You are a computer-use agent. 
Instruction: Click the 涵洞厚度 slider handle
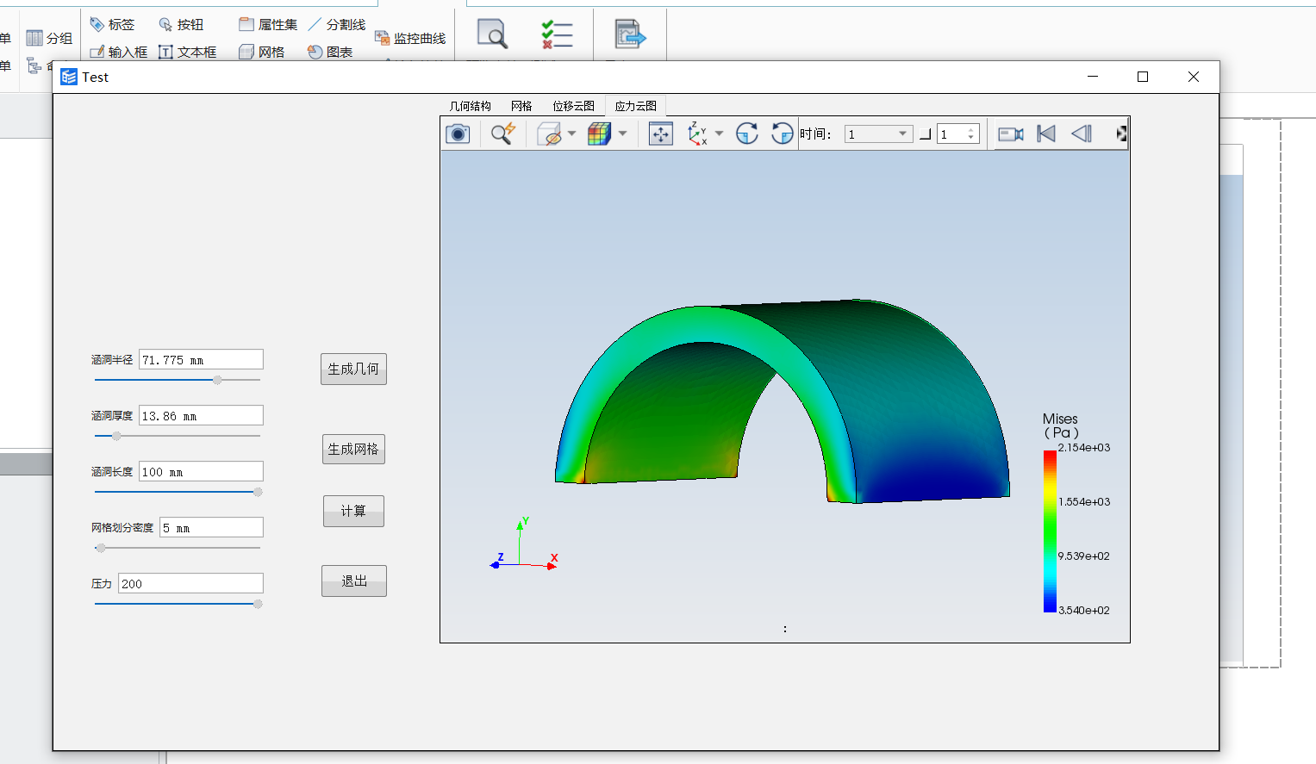[x=116, y=436]
